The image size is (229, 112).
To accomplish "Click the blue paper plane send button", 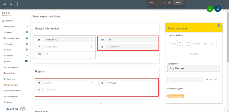I will click(218, 9).
